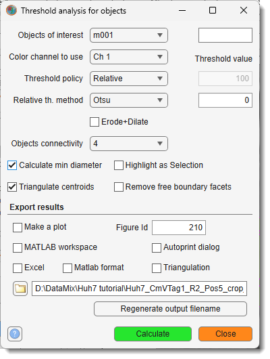Click the Figure Id input field
Screen dimensions: 270x359
179,228
